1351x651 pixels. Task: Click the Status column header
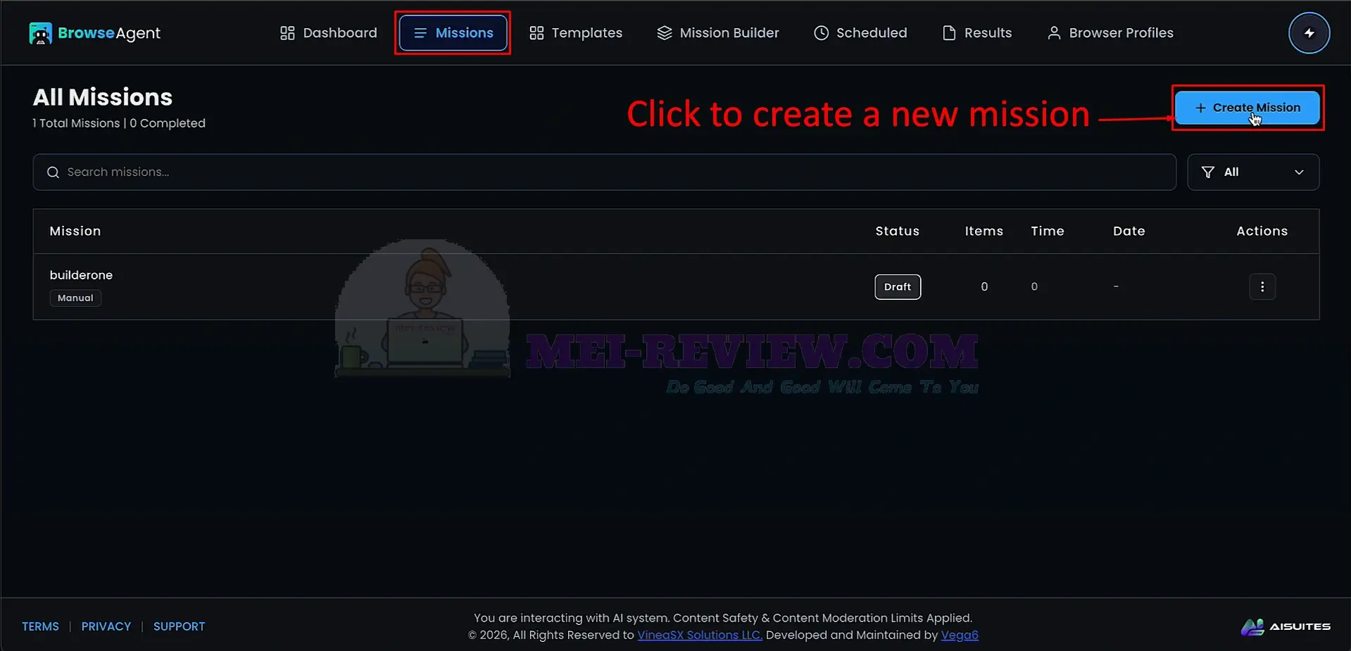click(898, 231)
